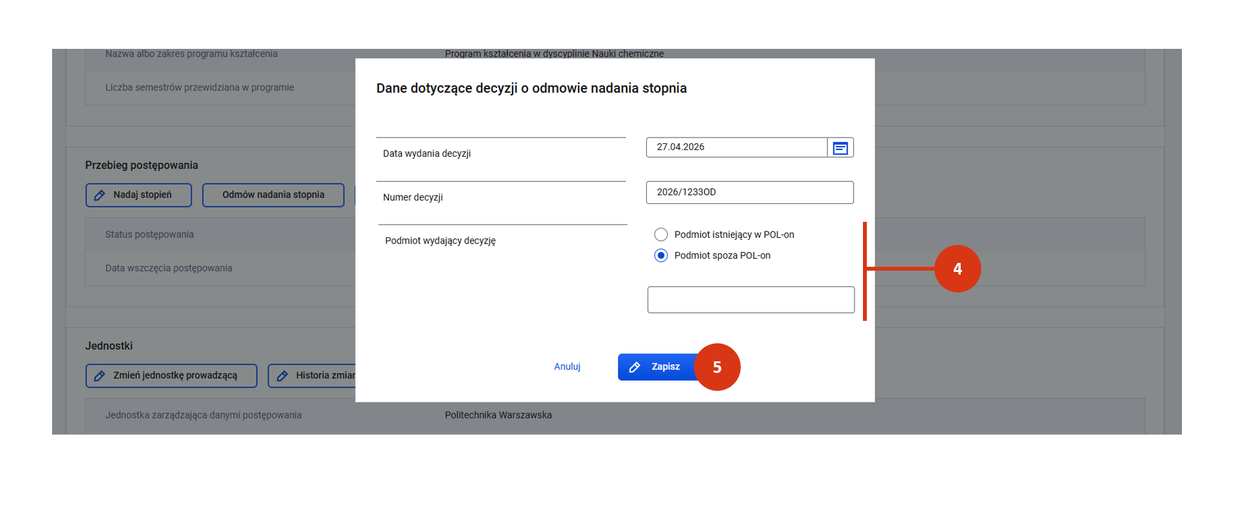Image resolution: width=1234 pixels, height=513 pixels.
Task: Select Podmiot istniejący w POL-on radio option
Action: (660, 235)
